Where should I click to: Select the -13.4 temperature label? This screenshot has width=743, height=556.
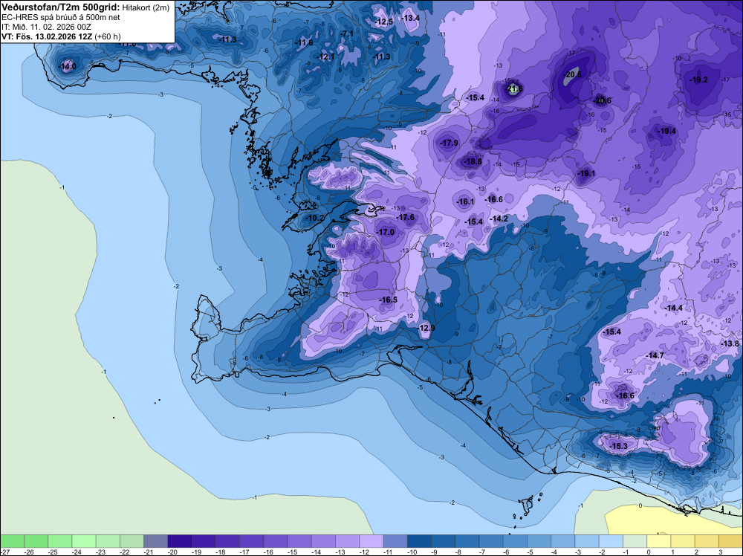(410, 18)
